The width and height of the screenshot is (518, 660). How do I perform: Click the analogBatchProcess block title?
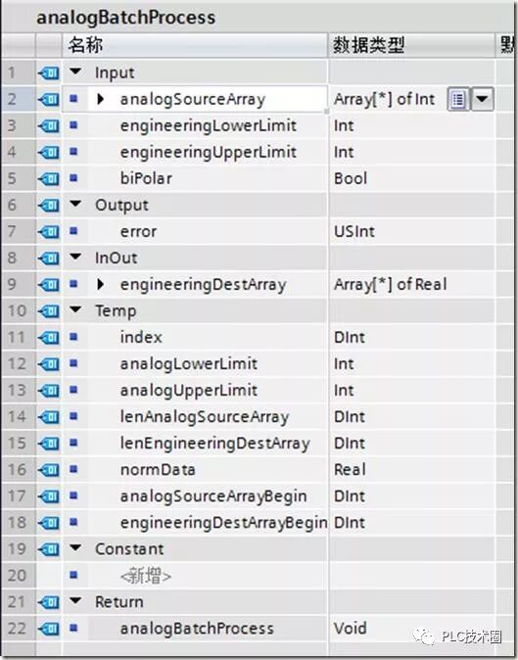click(x=125, y=18)
